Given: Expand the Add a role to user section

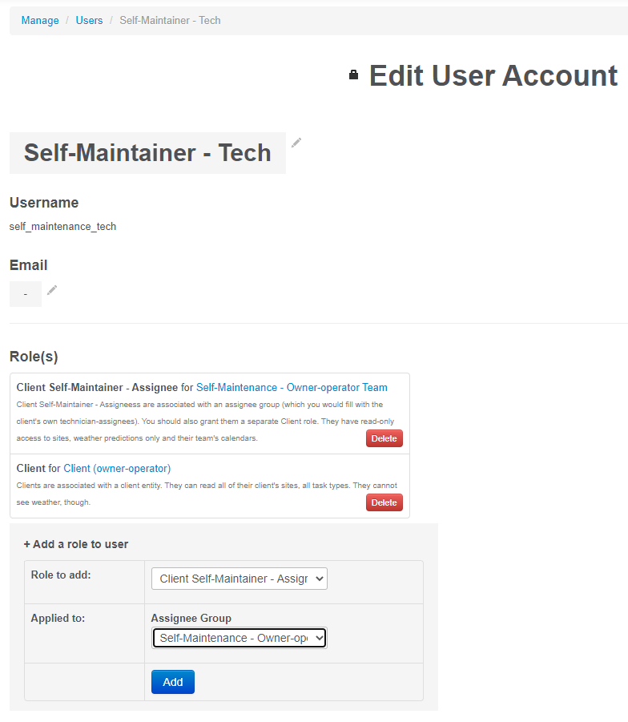Looking at the screenshot, I should (x=76, y=544).
